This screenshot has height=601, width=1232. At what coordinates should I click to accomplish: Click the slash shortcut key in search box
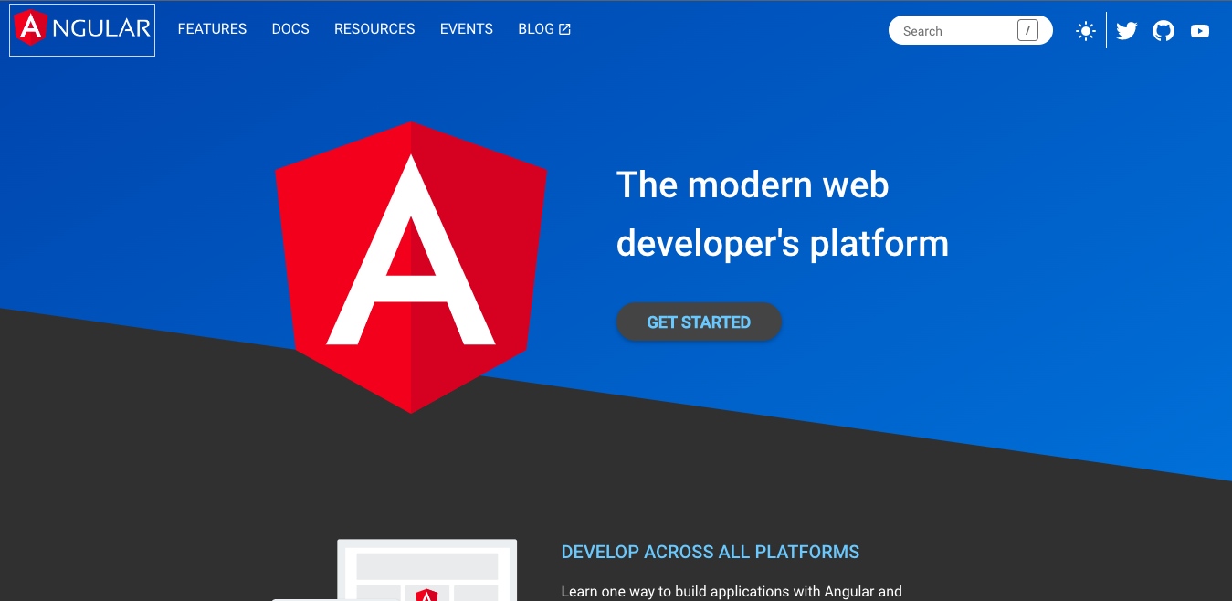point(1027,30)
